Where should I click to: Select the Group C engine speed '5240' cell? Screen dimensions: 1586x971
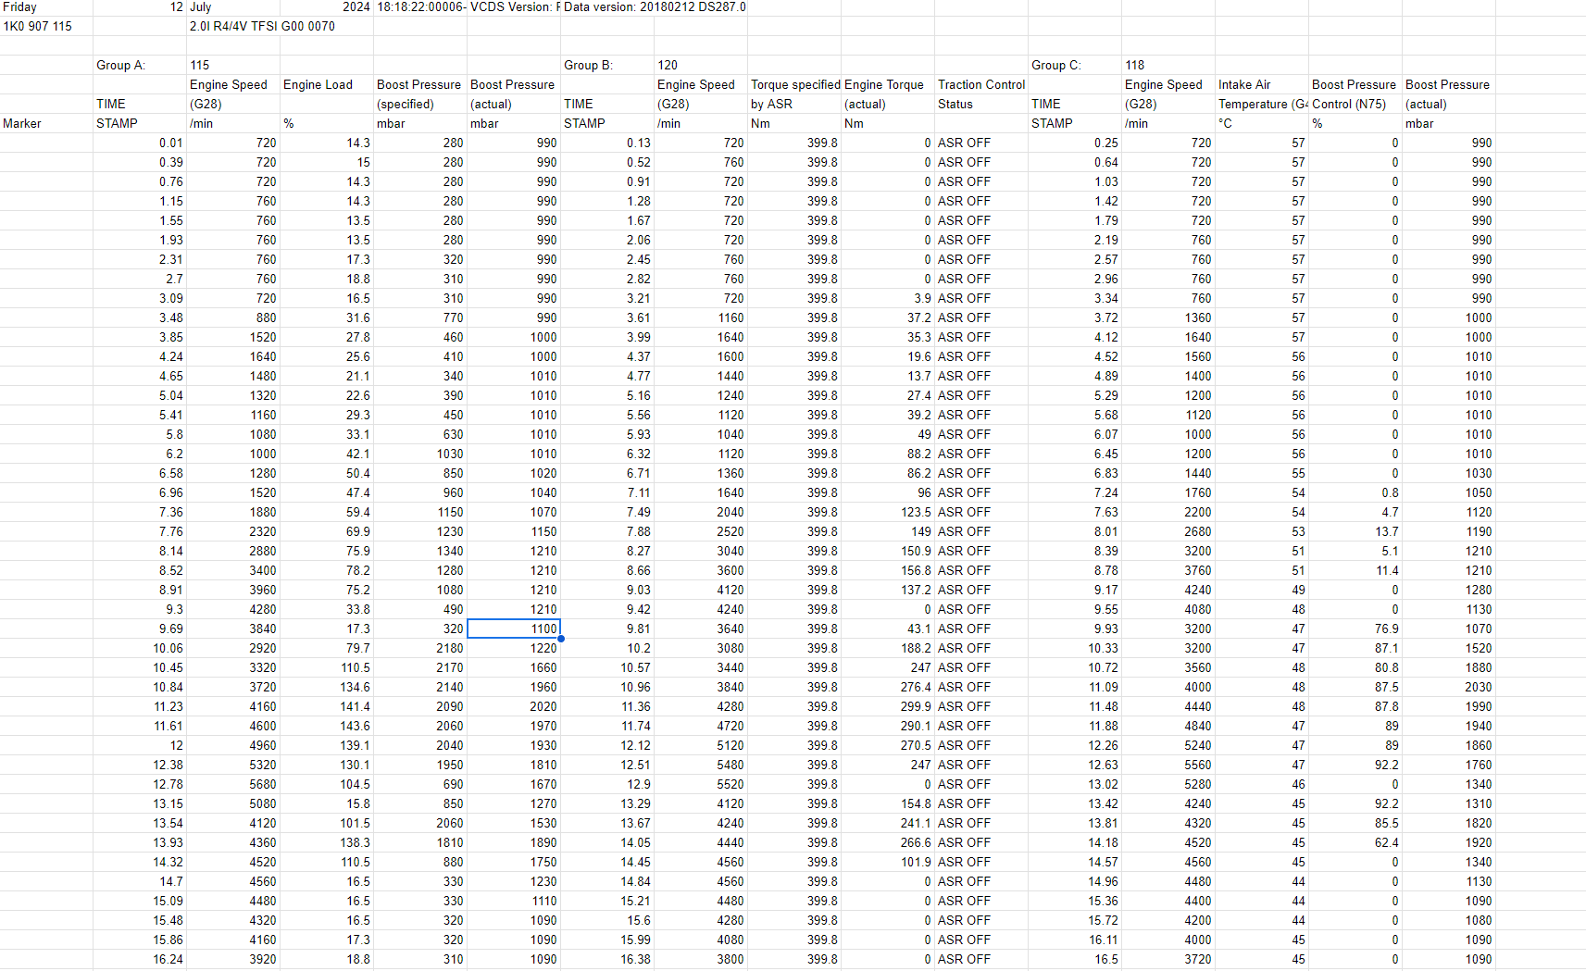pyautogui.click(x=1168, y=745)
